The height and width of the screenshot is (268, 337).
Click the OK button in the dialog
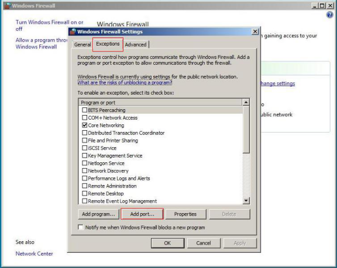pyautogui.click(x=167, y=243)
